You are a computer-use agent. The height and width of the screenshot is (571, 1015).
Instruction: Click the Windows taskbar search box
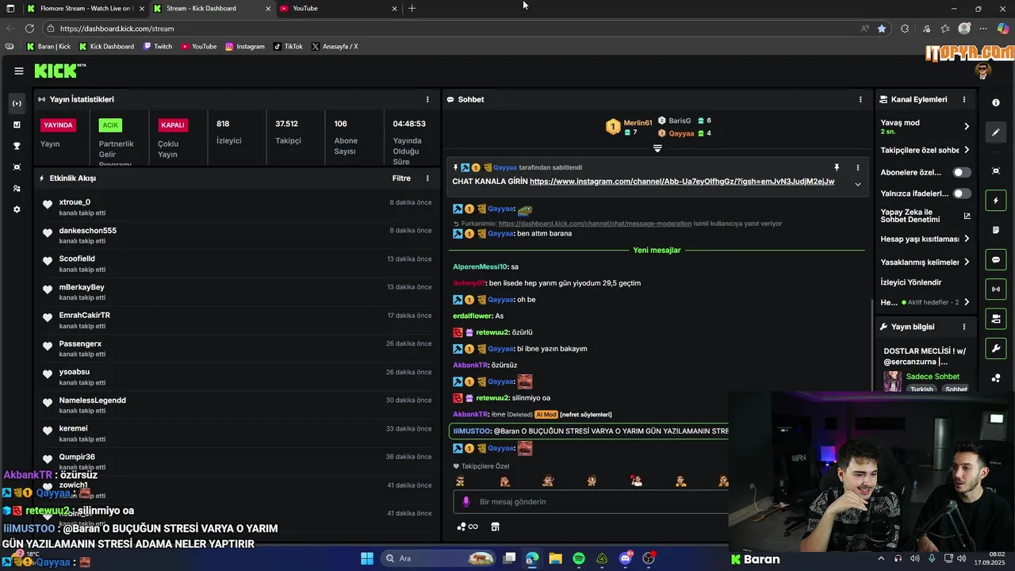click(439, 558)
